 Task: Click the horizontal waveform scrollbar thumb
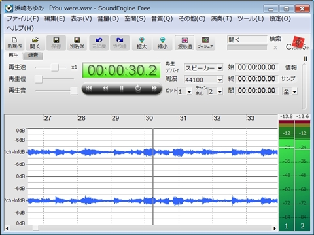(35, 228)
